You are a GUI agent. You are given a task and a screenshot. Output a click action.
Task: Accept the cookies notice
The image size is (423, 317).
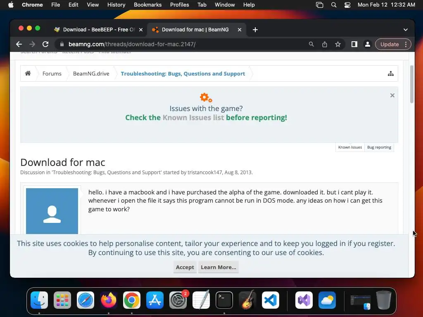[x=185, y=267]
